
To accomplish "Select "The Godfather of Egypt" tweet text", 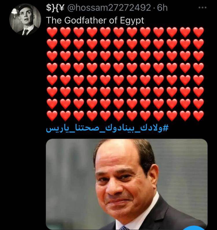I will click(95, 20).
